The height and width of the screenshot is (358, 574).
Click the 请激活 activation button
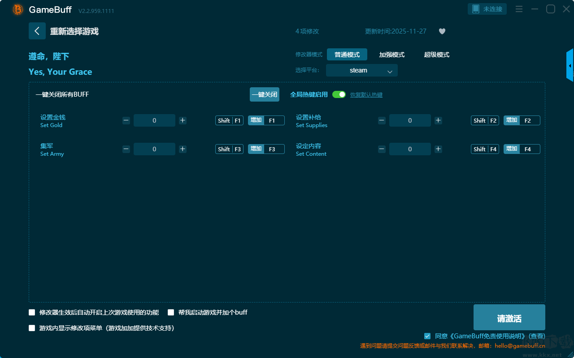pos(509,318)
